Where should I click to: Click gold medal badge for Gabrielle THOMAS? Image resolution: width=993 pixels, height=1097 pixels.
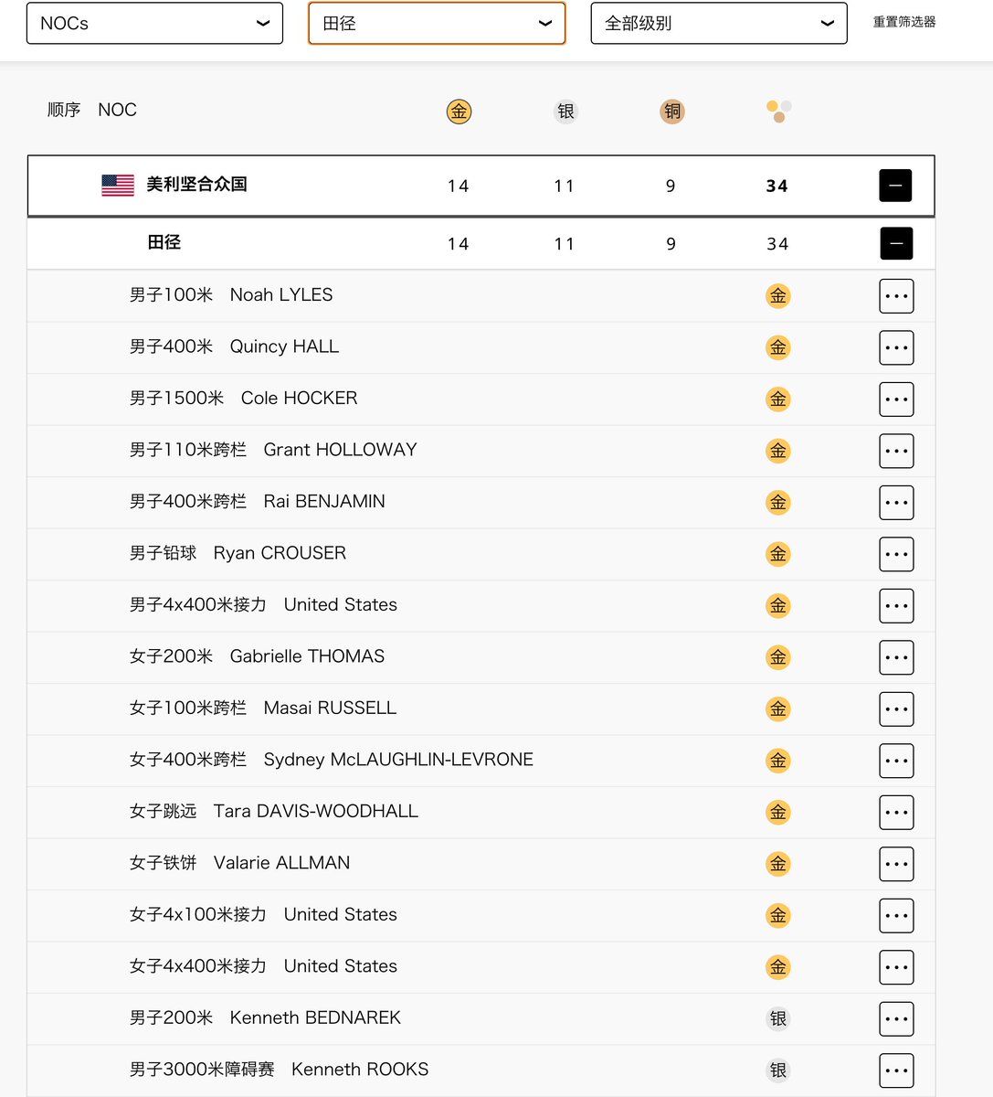pyautogui.click(x=778, y=657)
